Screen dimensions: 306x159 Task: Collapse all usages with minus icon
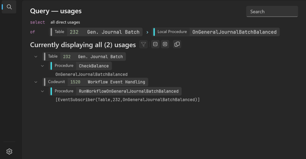(x=155, y=44)
